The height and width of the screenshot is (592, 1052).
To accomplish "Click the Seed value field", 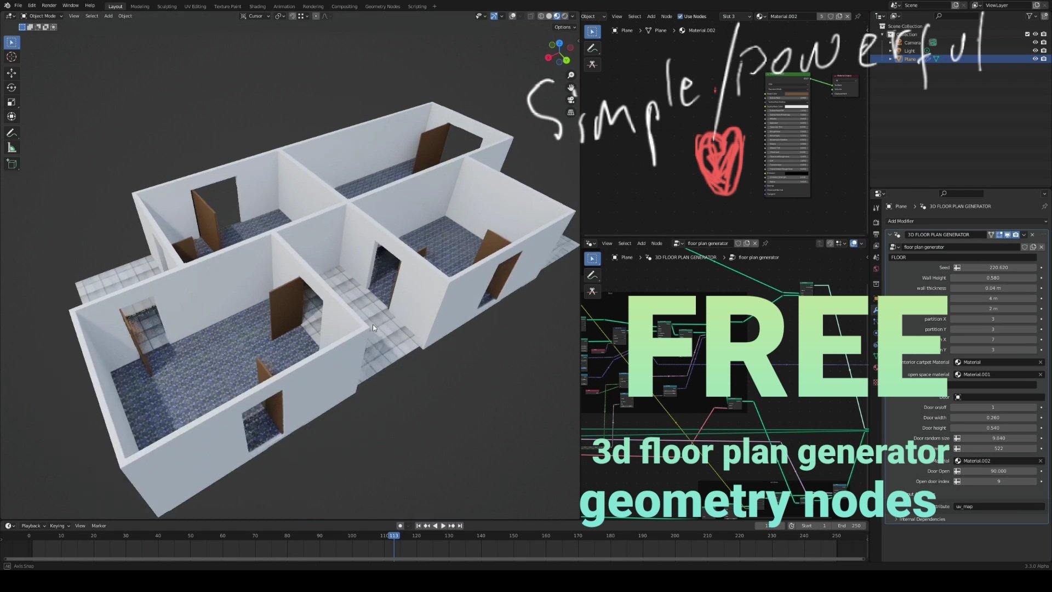I will (x=998, y=267).
